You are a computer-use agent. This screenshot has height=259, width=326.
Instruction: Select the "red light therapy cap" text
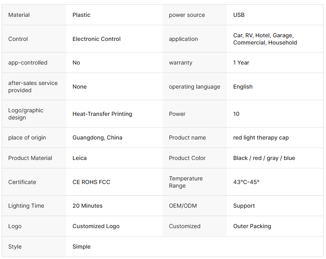click(x=261, y=138)
